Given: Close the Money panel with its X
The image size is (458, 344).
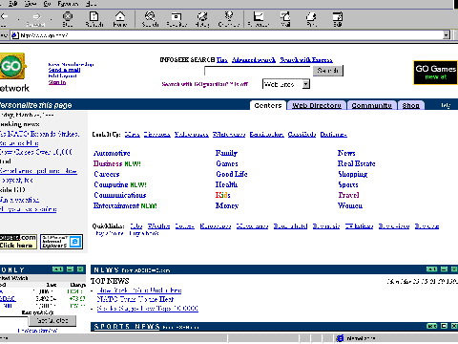Looking at the screenshot, I should click(x=80, y=269).
